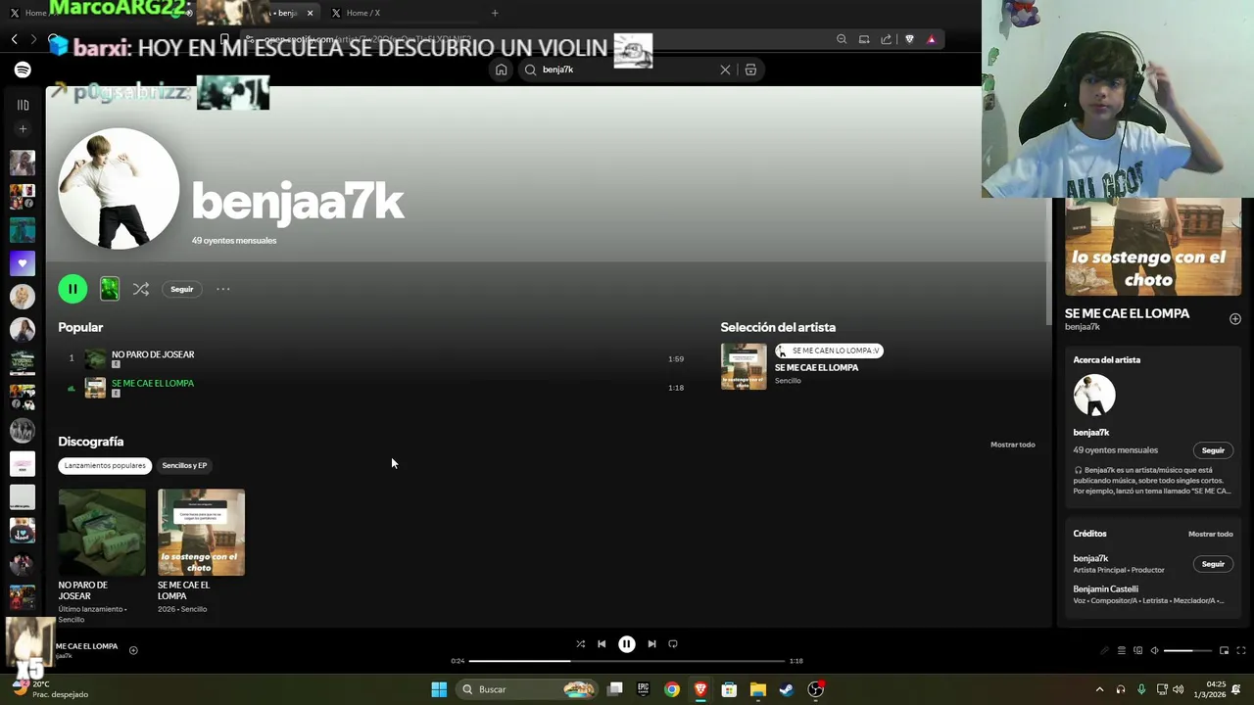The width and height of the screenshot is (1254, 705).
Task: Show all credits via Mostrar todo
Action: [1210, 534]
